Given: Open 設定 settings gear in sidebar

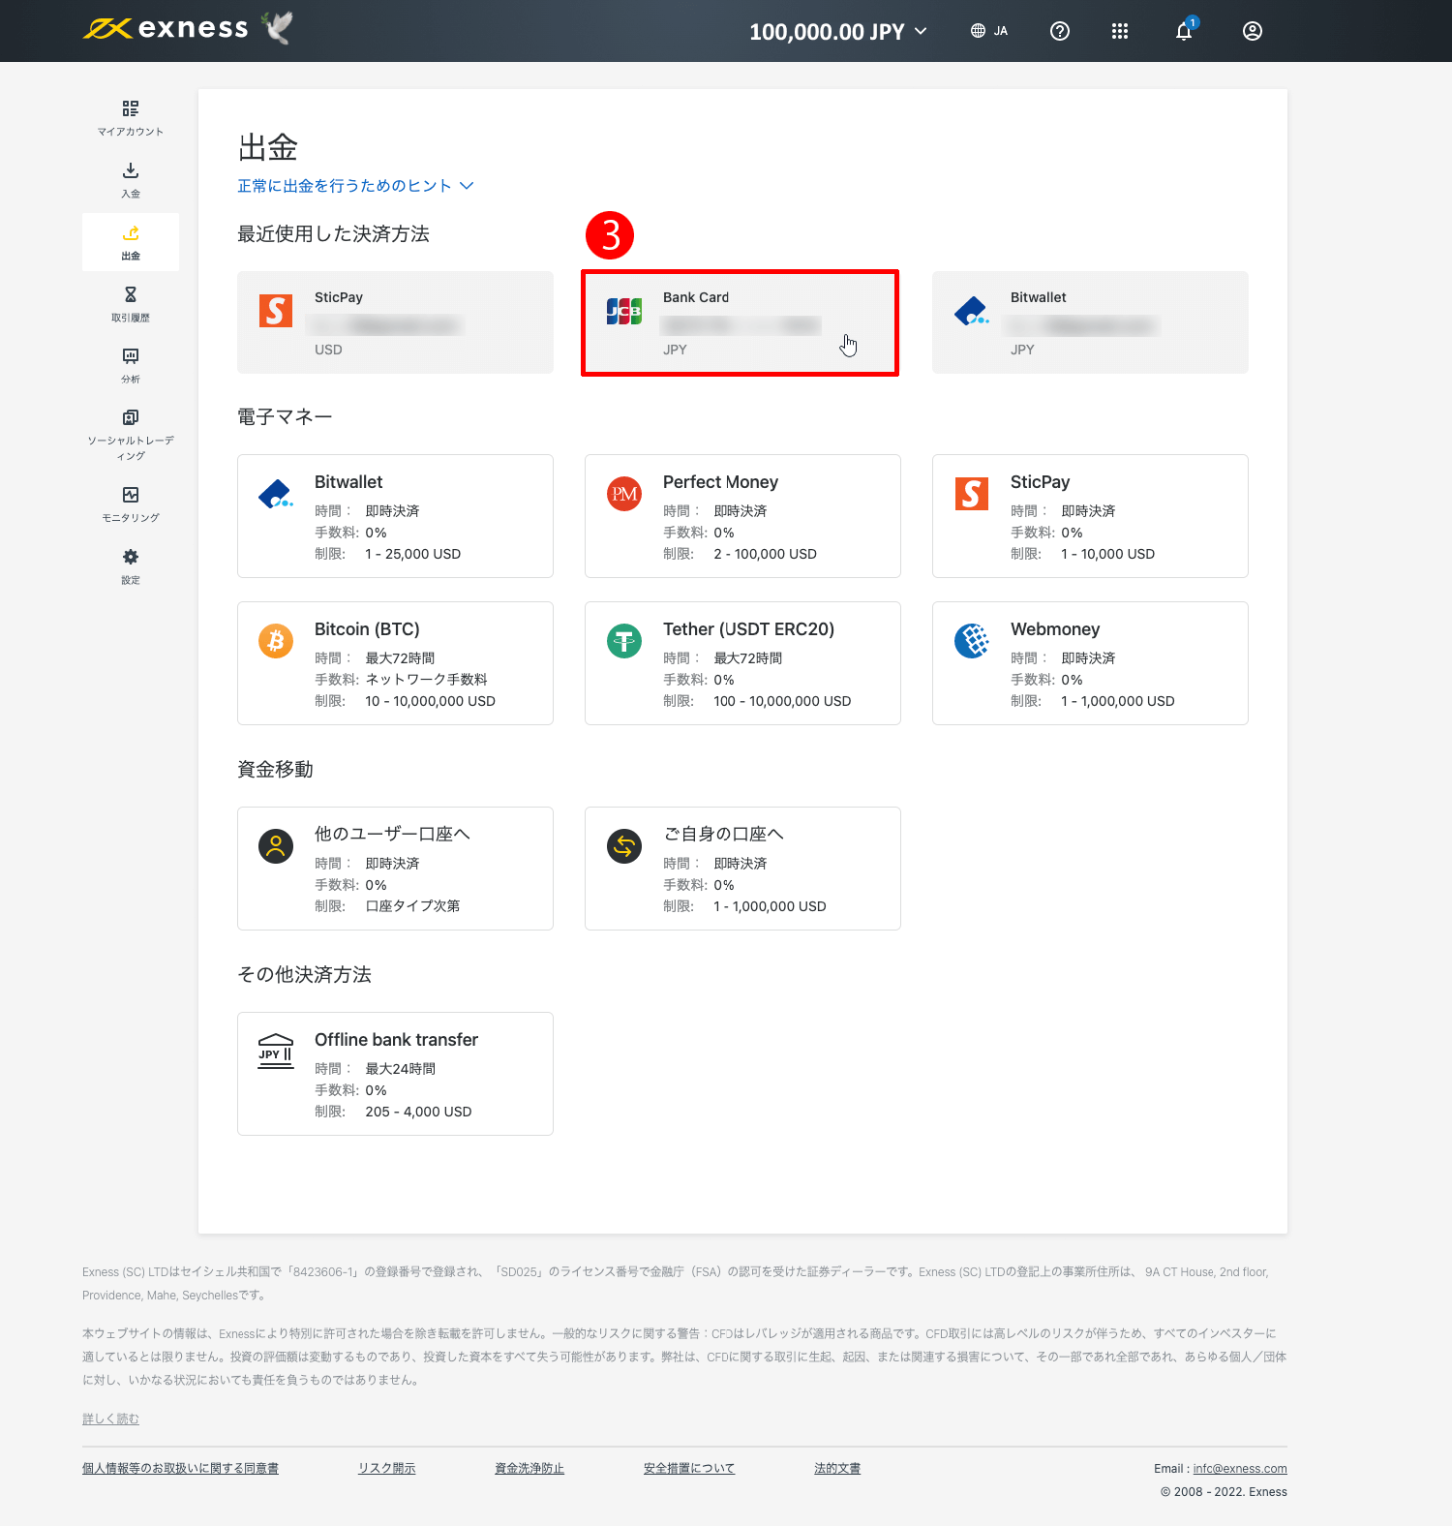Looking at the screenshot, I should (x=131, y=566).
